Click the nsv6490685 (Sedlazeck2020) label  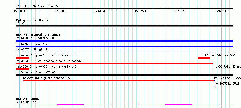coord(37,38)
